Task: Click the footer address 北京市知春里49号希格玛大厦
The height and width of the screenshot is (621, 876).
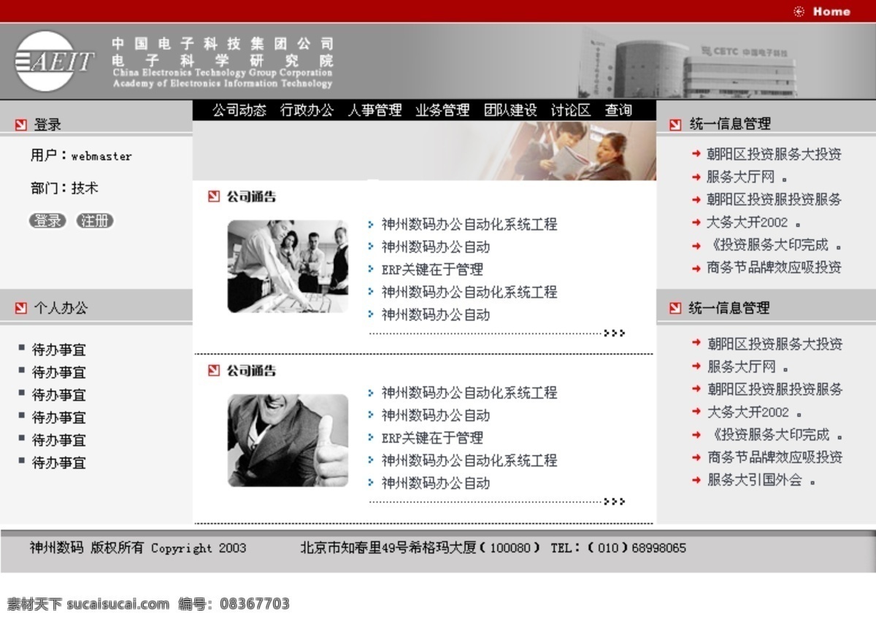Action: (388, 548)
